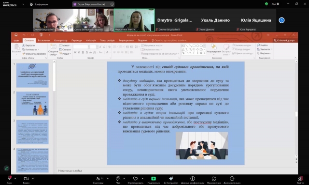
Task: Click the green share screen icon
Action: pos(154,179)
